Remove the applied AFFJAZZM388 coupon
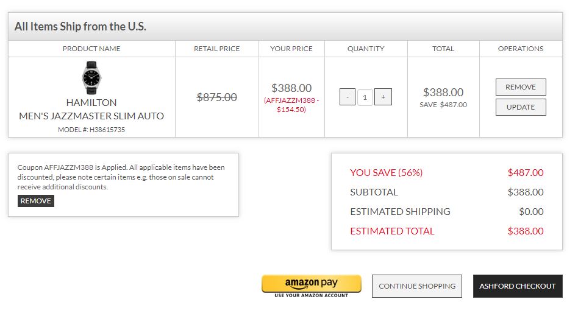This screenshot has width=578, height=316. point(36,201)
